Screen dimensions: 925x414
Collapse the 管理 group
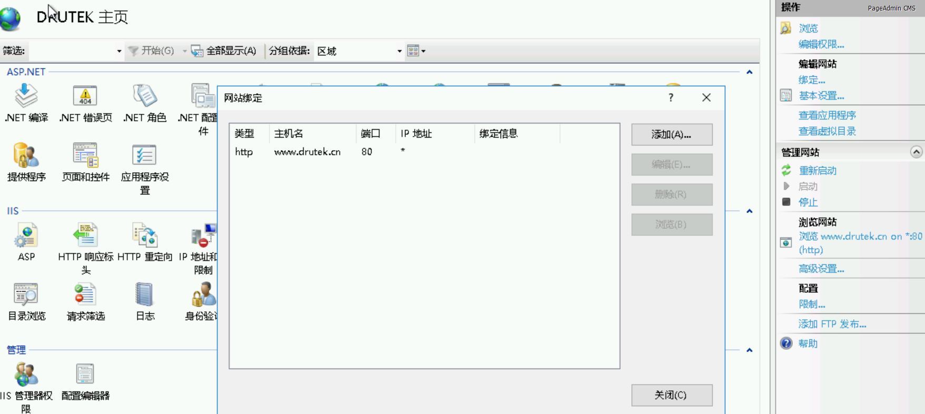coord(749,350)
